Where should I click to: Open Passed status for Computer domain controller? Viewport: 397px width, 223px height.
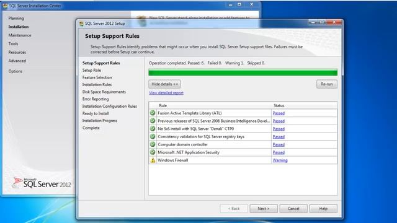pos(279,144)
